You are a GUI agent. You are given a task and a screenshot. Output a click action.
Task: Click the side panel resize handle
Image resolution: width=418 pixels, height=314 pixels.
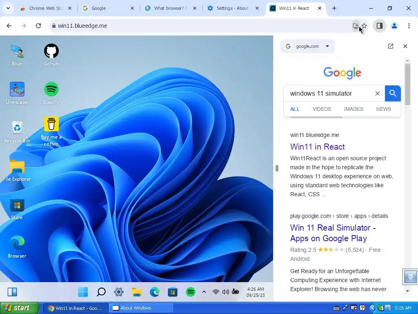point(277,168)
